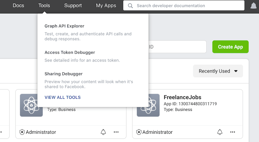
Task: Open the FreelanceJobs app card title
Action: 183,97
